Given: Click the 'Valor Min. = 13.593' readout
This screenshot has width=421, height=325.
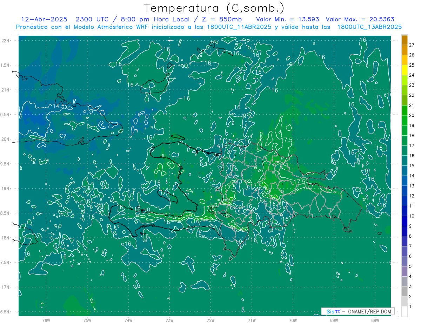Looking at the screenshot, I should [x=288, y=19].
